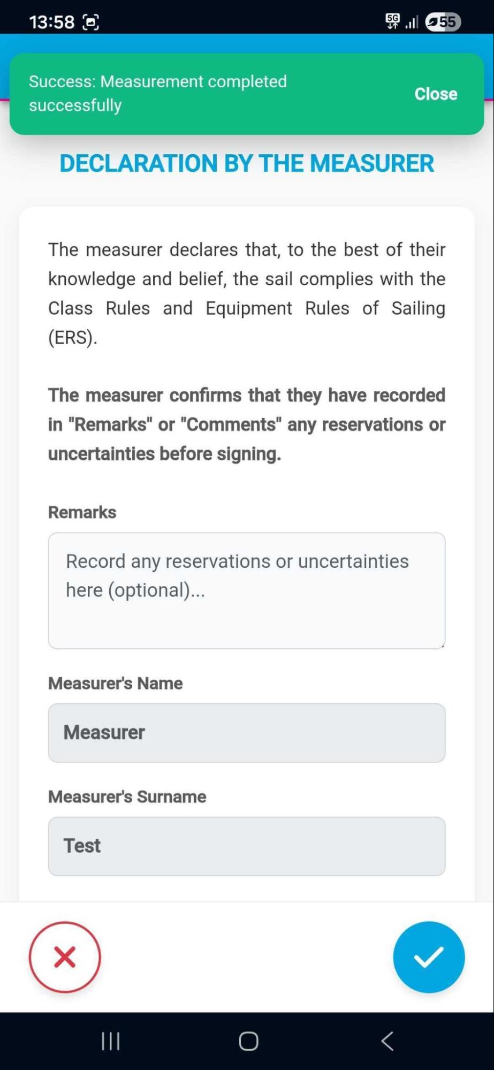Click the Measurer's Name field

247,733
